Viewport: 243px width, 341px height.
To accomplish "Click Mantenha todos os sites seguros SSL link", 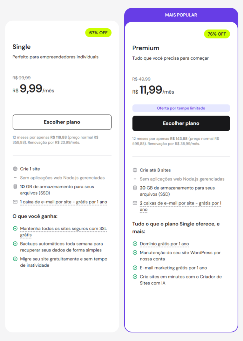I will click(63, 228).
